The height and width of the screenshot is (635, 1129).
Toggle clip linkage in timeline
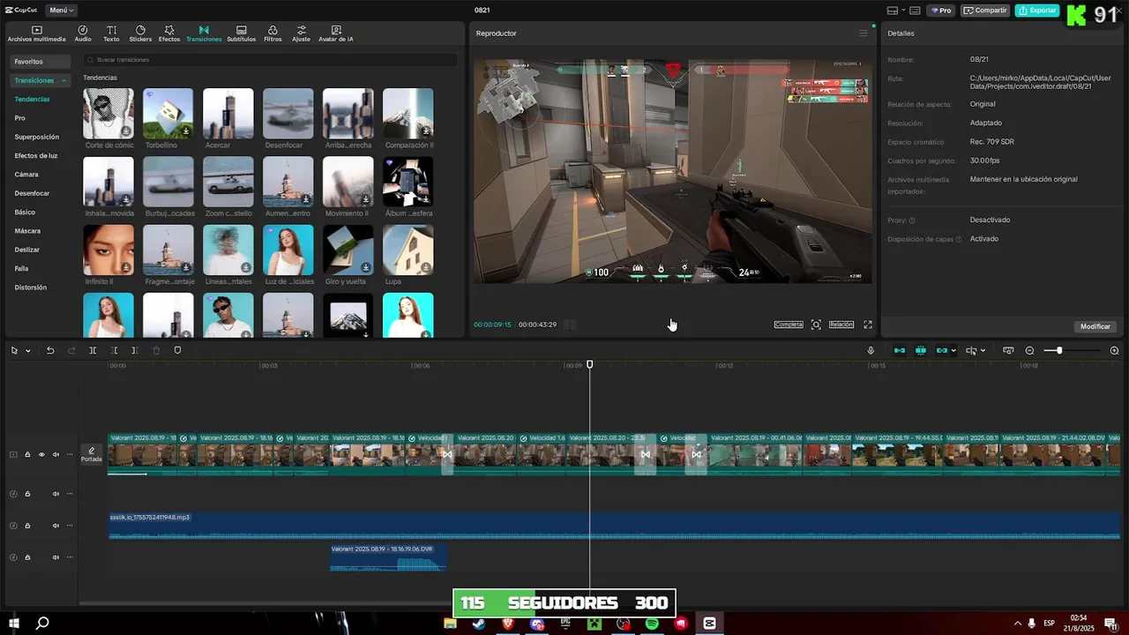pyautogui.click(x=941, y=351)
